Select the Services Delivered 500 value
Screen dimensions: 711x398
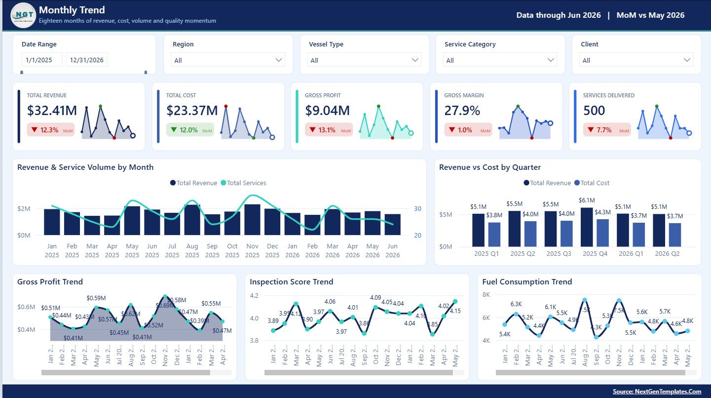click(594, 111)
